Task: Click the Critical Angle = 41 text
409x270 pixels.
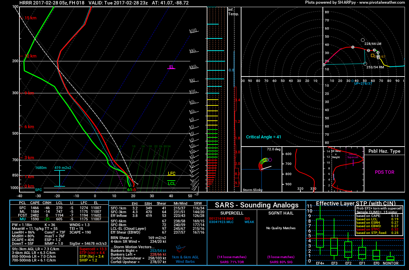Action: coord(264,137)
